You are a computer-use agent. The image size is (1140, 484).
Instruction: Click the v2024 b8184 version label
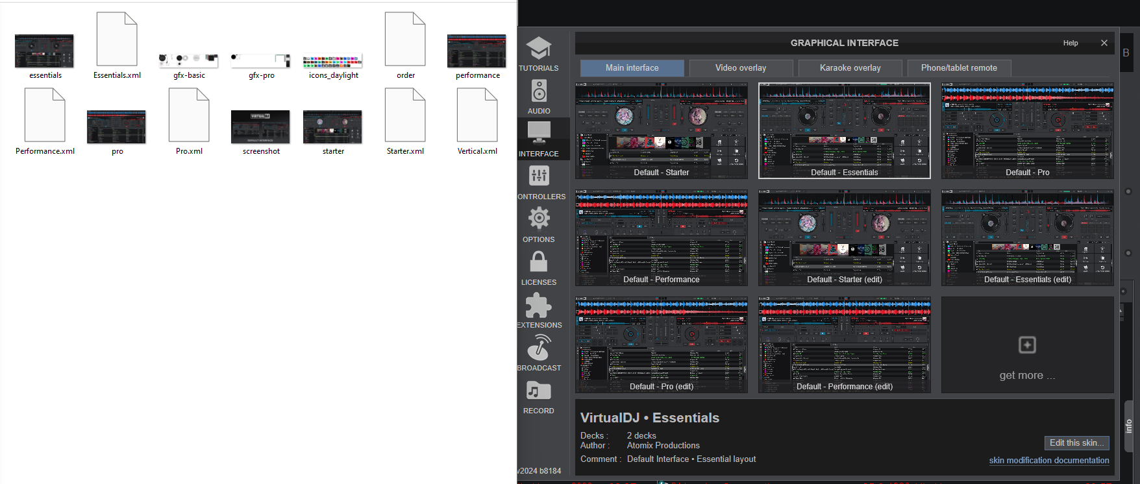pos(539,471)
